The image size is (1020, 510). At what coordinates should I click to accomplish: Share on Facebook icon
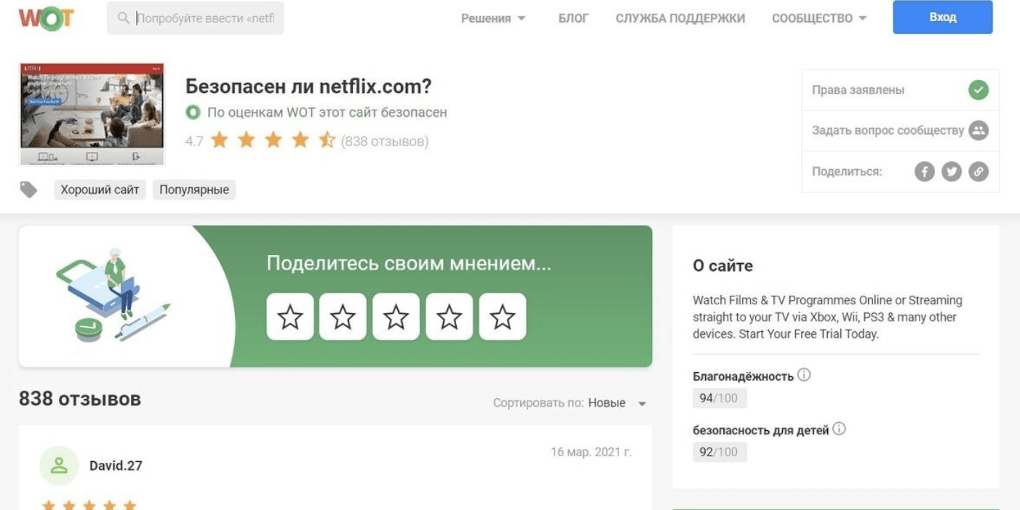pyautogui.click(x=925, y=171)
